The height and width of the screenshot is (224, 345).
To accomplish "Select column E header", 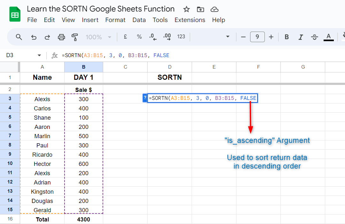I will [214, 67].
